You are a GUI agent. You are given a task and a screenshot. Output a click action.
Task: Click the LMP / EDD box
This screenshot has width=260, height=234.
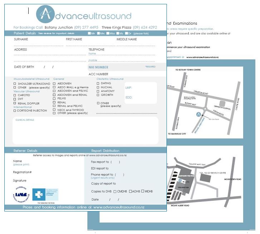(141, 93)
